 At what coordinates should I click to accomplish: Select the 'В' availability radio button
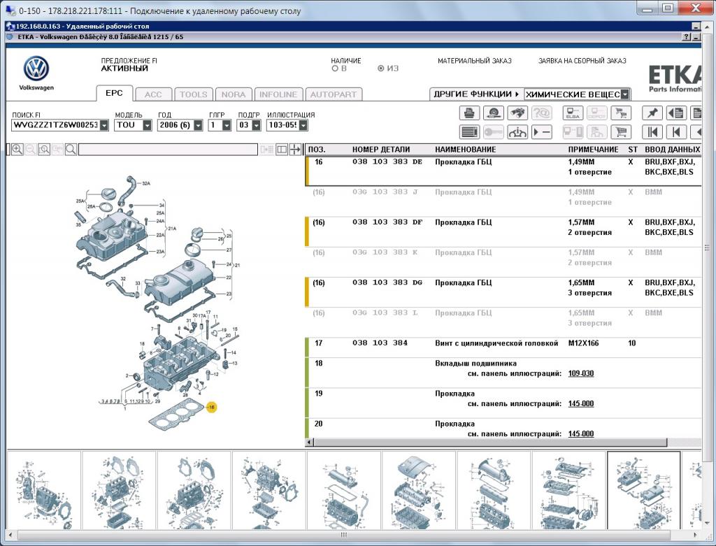tap(335, 69)
